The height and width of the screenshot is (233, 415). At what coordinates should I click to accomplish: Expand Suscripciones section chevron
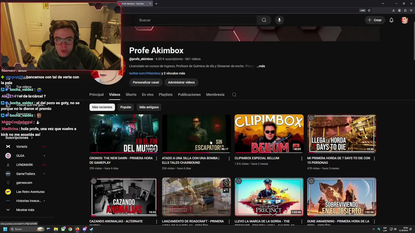tap(32, 138)
